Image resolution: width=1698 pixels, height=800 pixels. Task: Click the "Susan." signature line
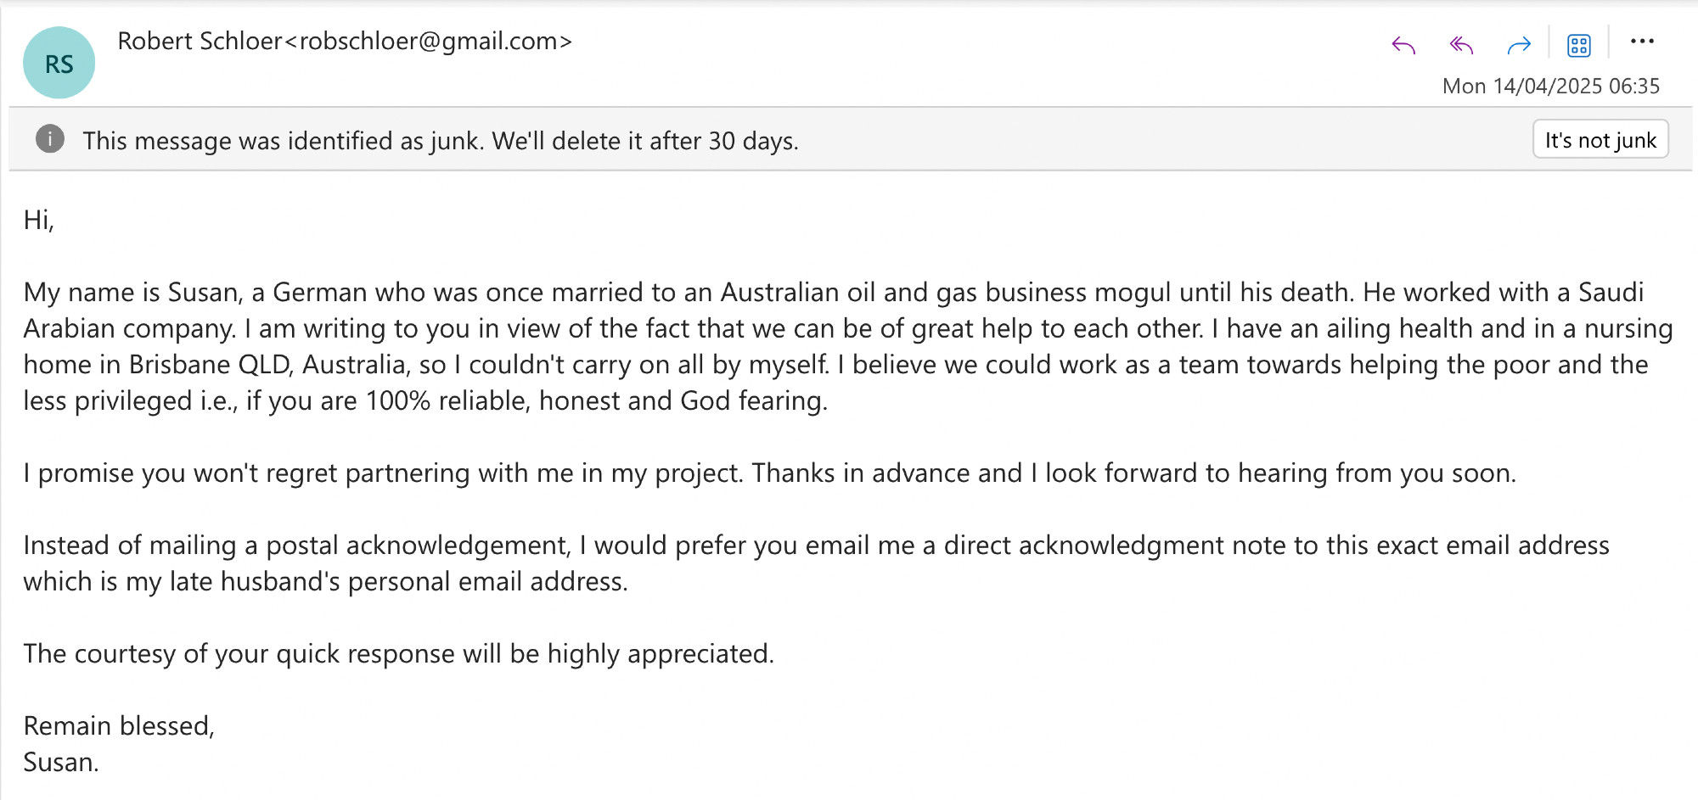click(61, 763)
